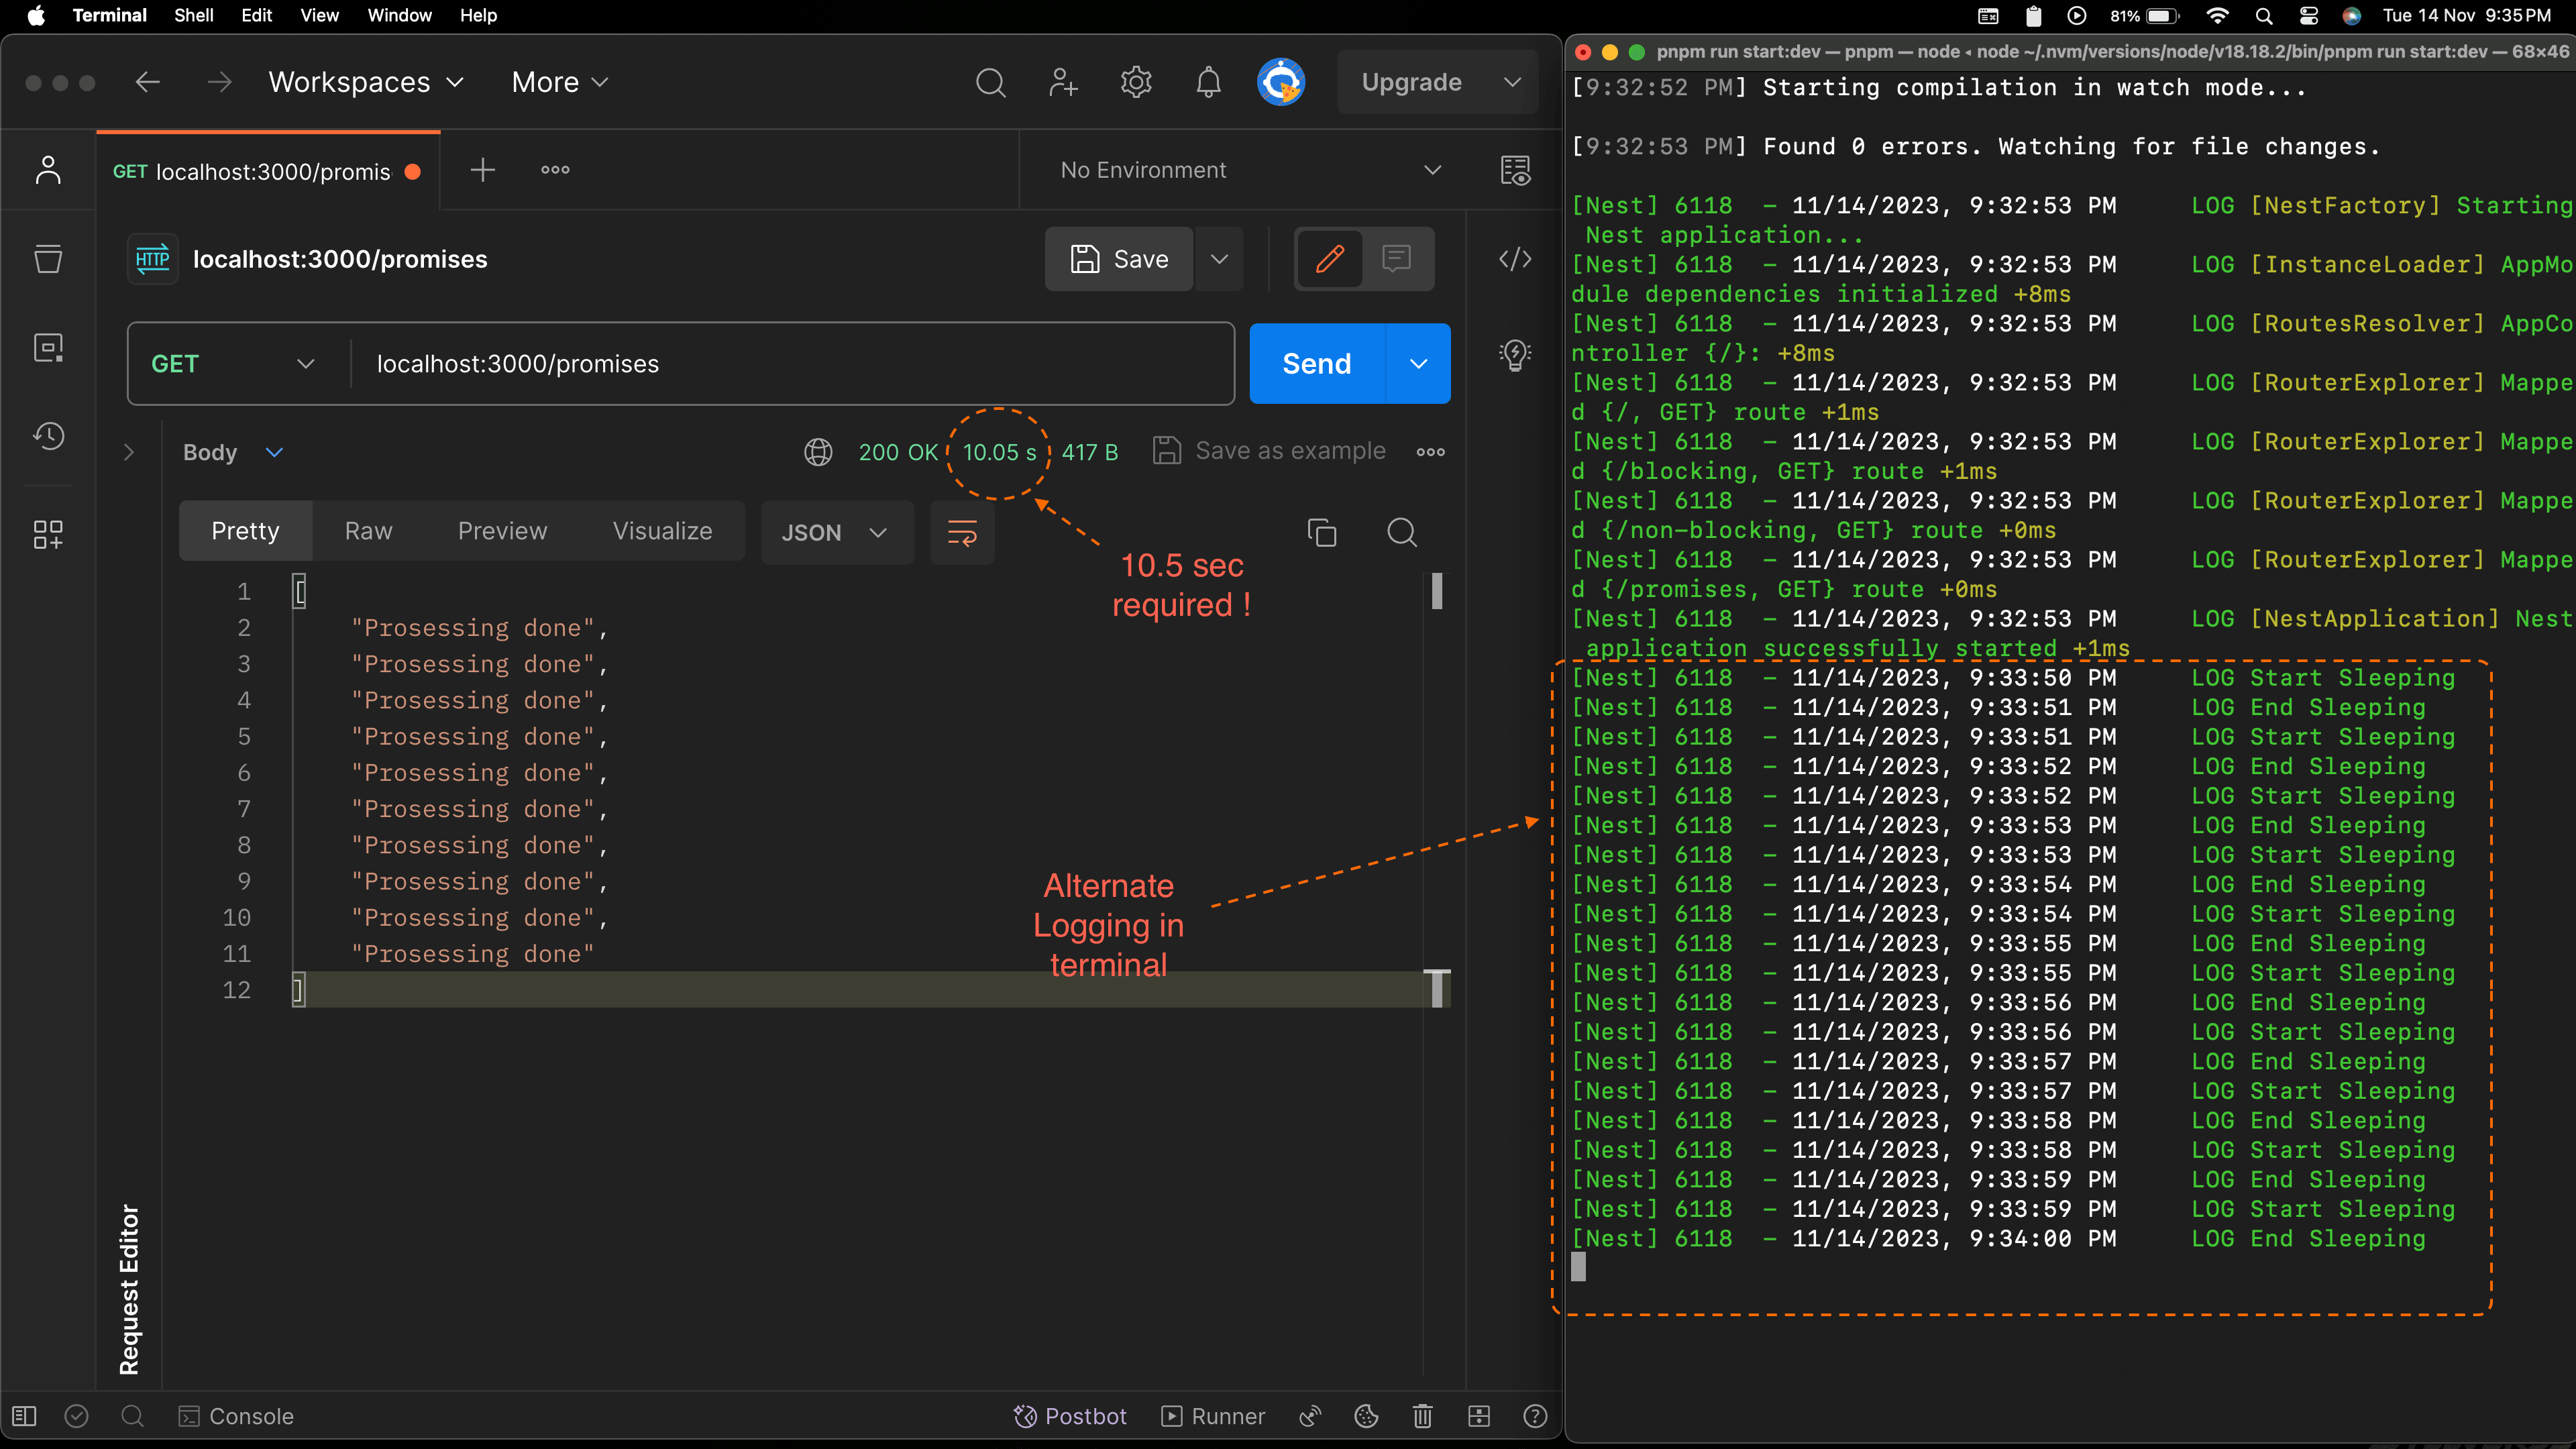Open the Workspaces dropdown
The width and height of the screenshot is (2576, 1449).
[366, 82]
